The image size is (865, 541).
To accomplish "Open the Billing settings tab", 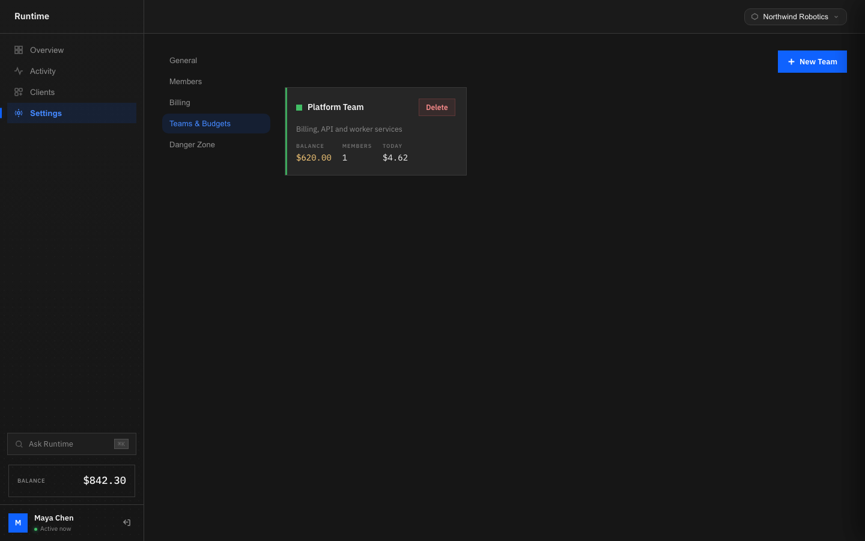I will click(x=216, y=102).
